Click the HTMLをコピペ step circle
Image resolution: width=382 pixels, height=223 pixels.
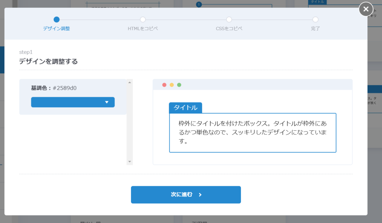pyautogui.click(x=143, y=19)
